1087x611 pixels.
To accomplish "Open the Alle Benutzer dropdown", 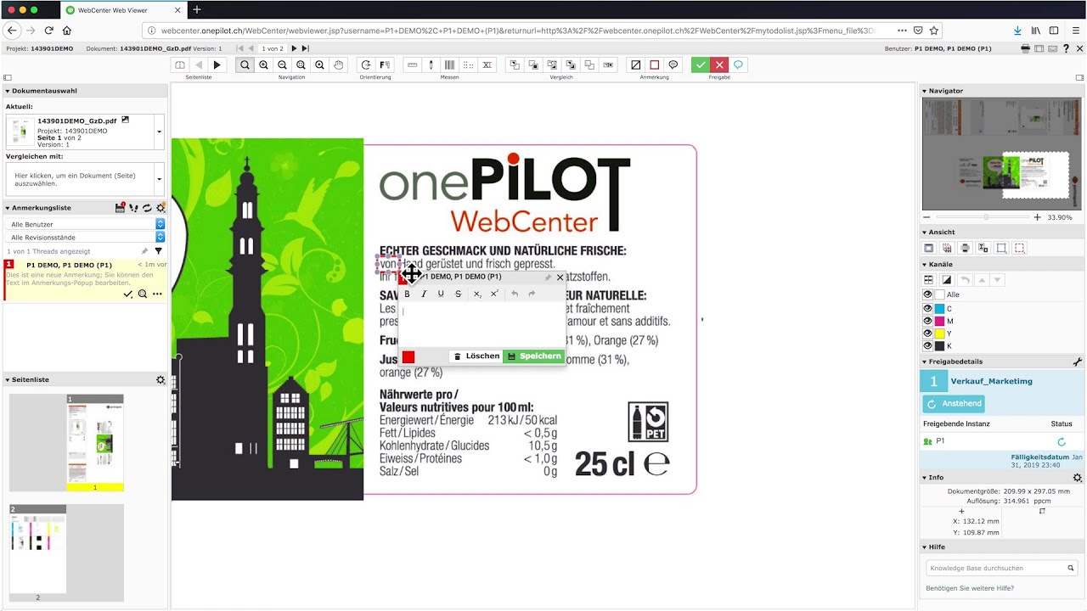I will [x=85, y=224].
